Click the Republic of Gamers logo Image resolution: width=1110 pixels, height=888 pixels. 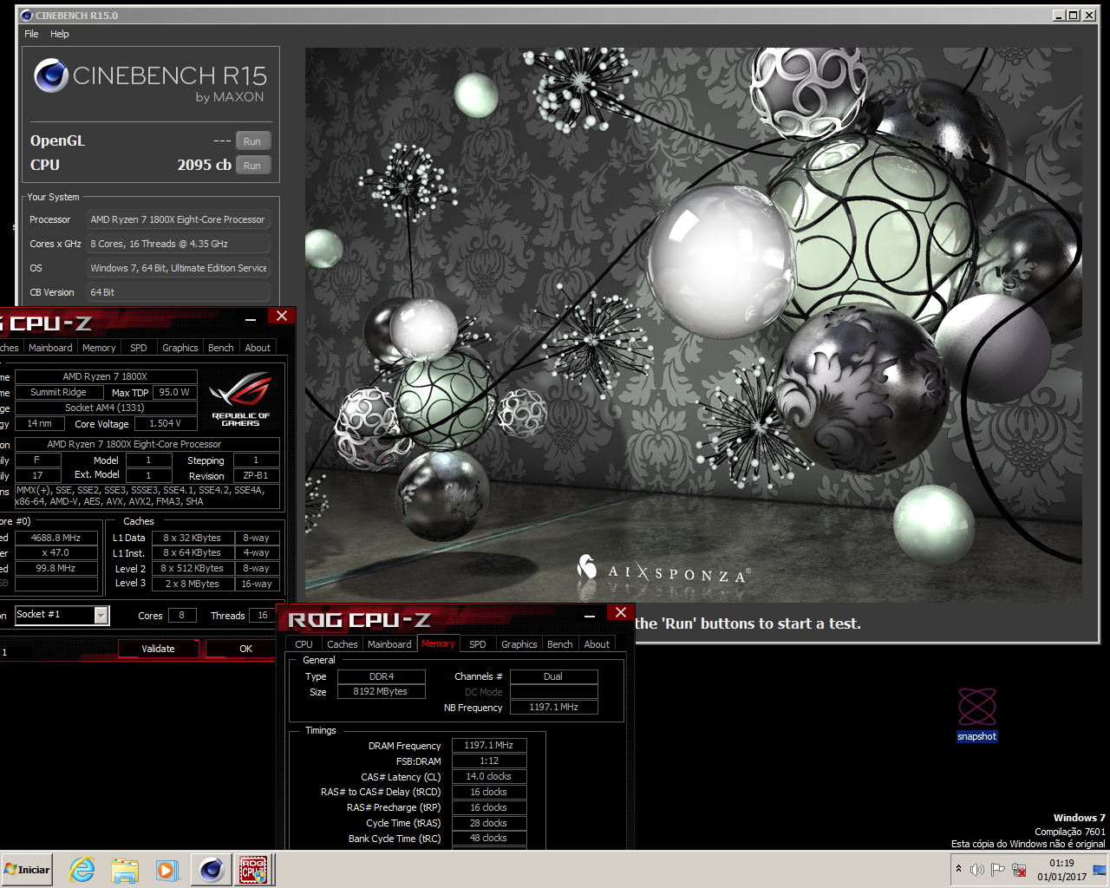240,399
